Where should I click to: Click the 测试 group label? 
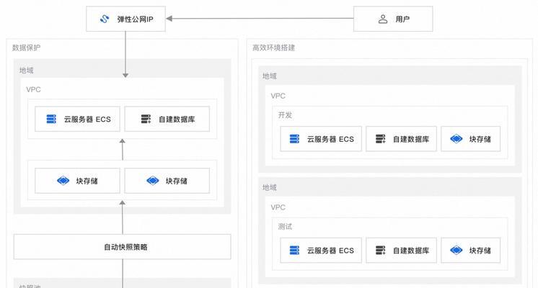(x=285, y=226)
